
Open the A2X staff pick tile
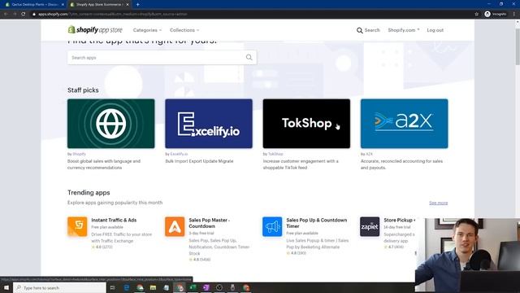pos(405,124)
